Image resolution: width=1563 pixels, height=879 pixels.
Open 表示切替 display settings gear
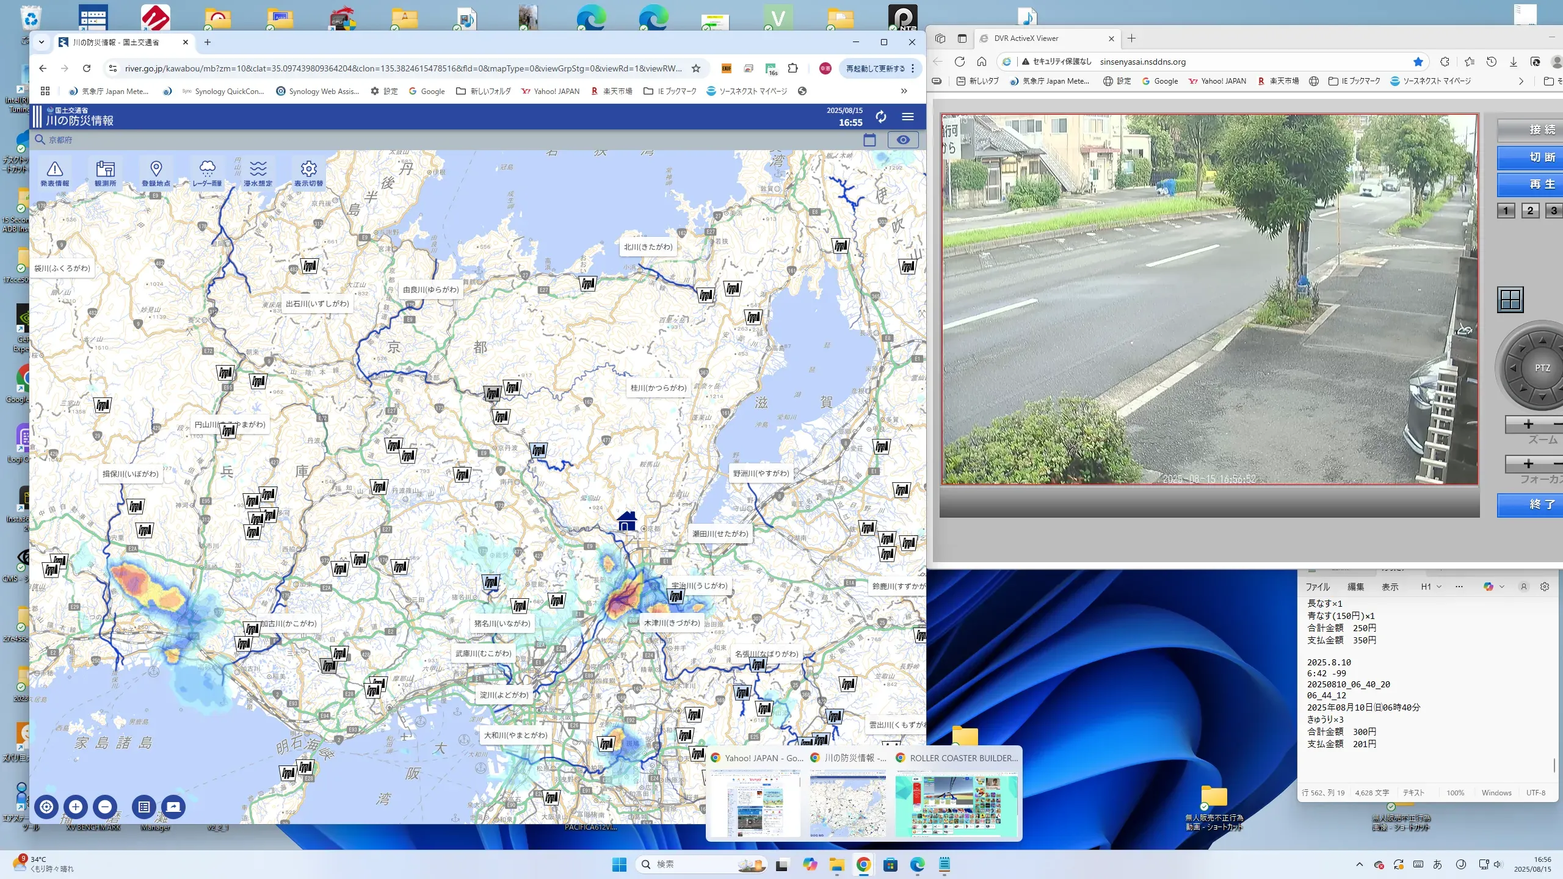(309, 173)
